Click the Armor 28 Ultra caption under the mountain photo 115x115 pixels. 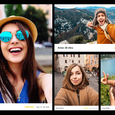tap(65, 48)
